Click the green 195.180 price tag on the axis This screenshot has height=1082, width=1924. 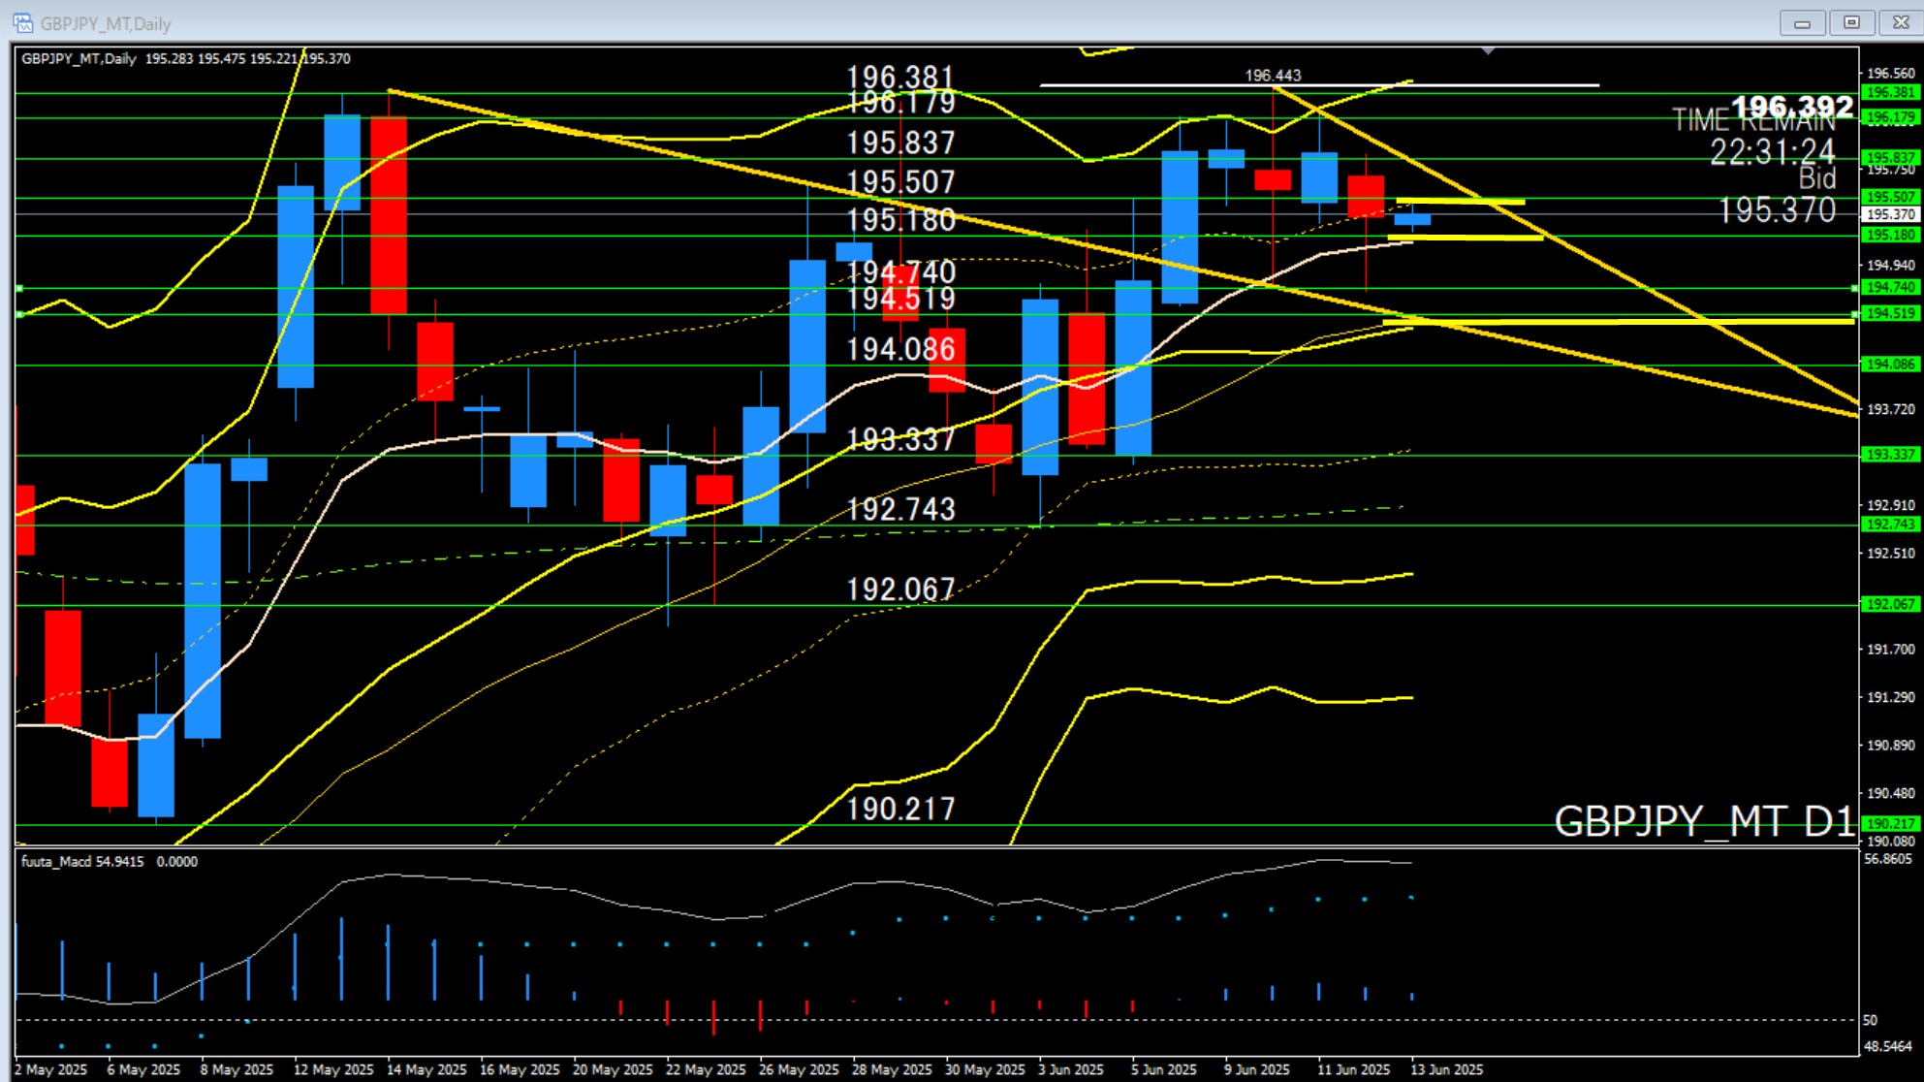point(1890,235)
